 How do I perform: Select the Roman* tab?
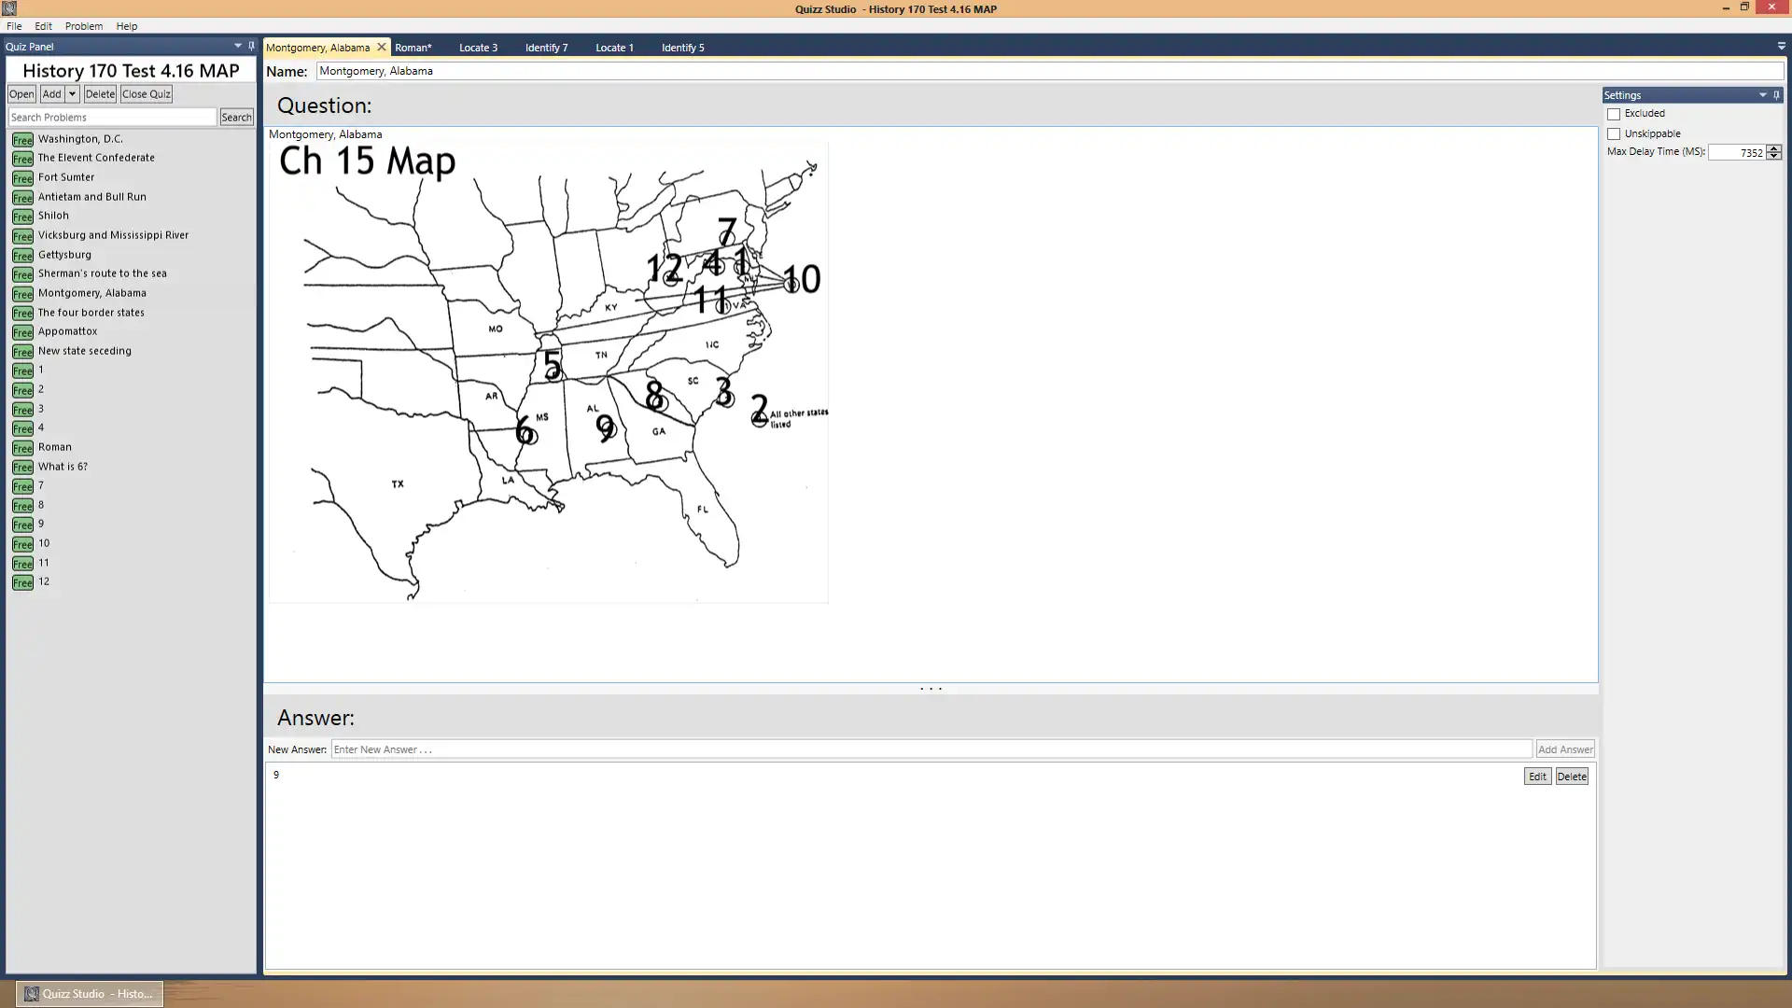[413, 47]
